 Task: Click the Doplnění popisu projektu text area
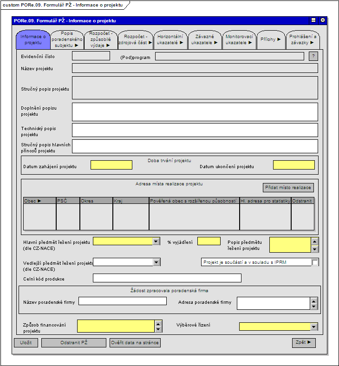point(195,112)
